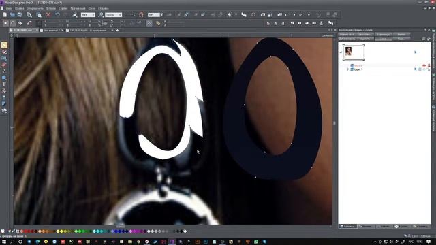The width and height of the screenshot is (436, 245).
Task: Click the Open file icon
Action: click(x=12, y=15)
